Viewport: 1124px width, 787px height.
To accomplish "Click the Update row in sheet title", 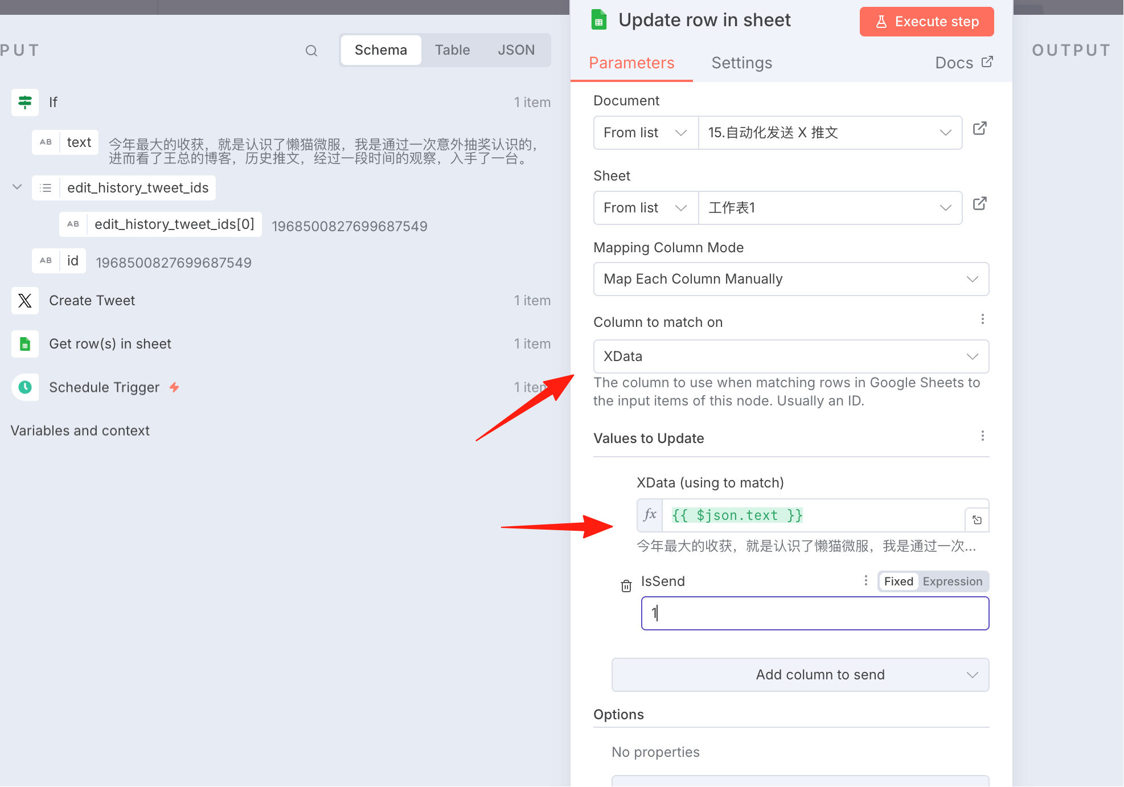I will click(x=704, y=21).
